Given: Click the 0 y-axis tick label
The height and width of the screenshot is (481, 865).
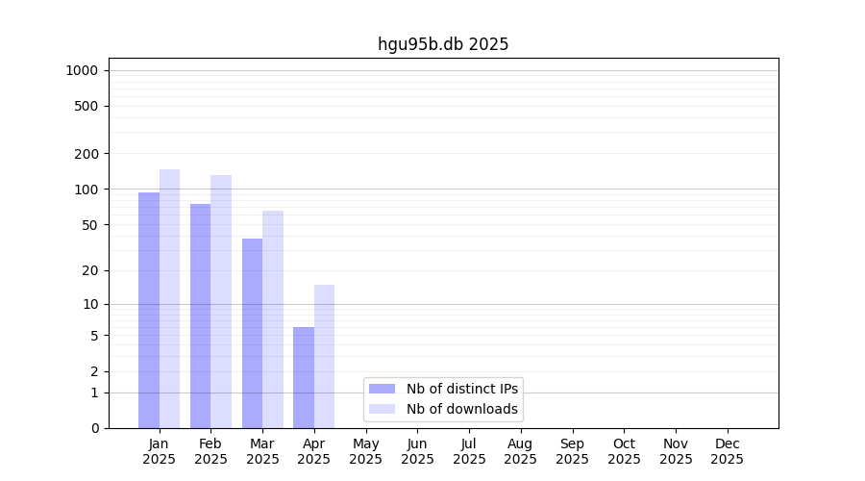Looking at the screenshot, I should (94, 428).
